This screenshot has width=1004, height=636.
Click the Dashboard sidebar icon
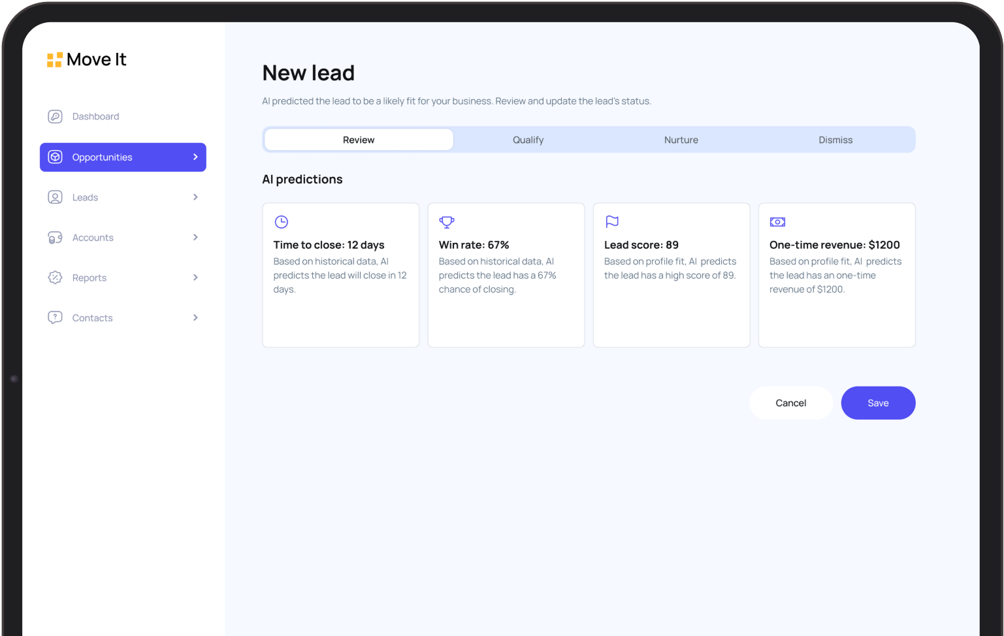click(56, 116)
